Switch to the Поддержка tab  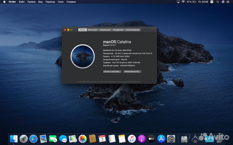pos(118,30)
